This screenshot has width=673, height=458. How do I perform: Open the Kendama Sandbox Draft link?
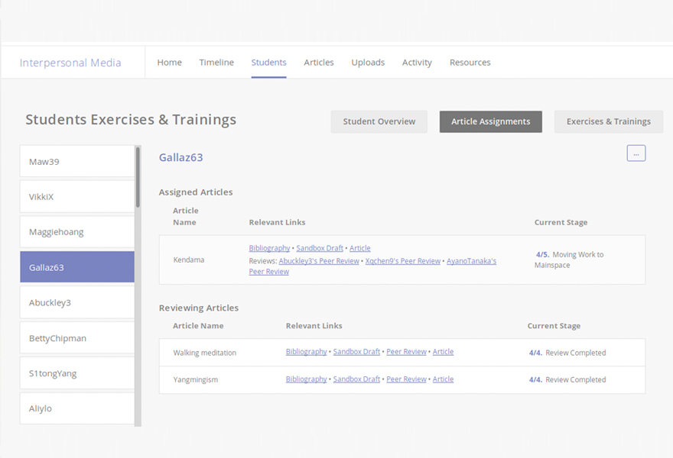[x=320, y=248]
